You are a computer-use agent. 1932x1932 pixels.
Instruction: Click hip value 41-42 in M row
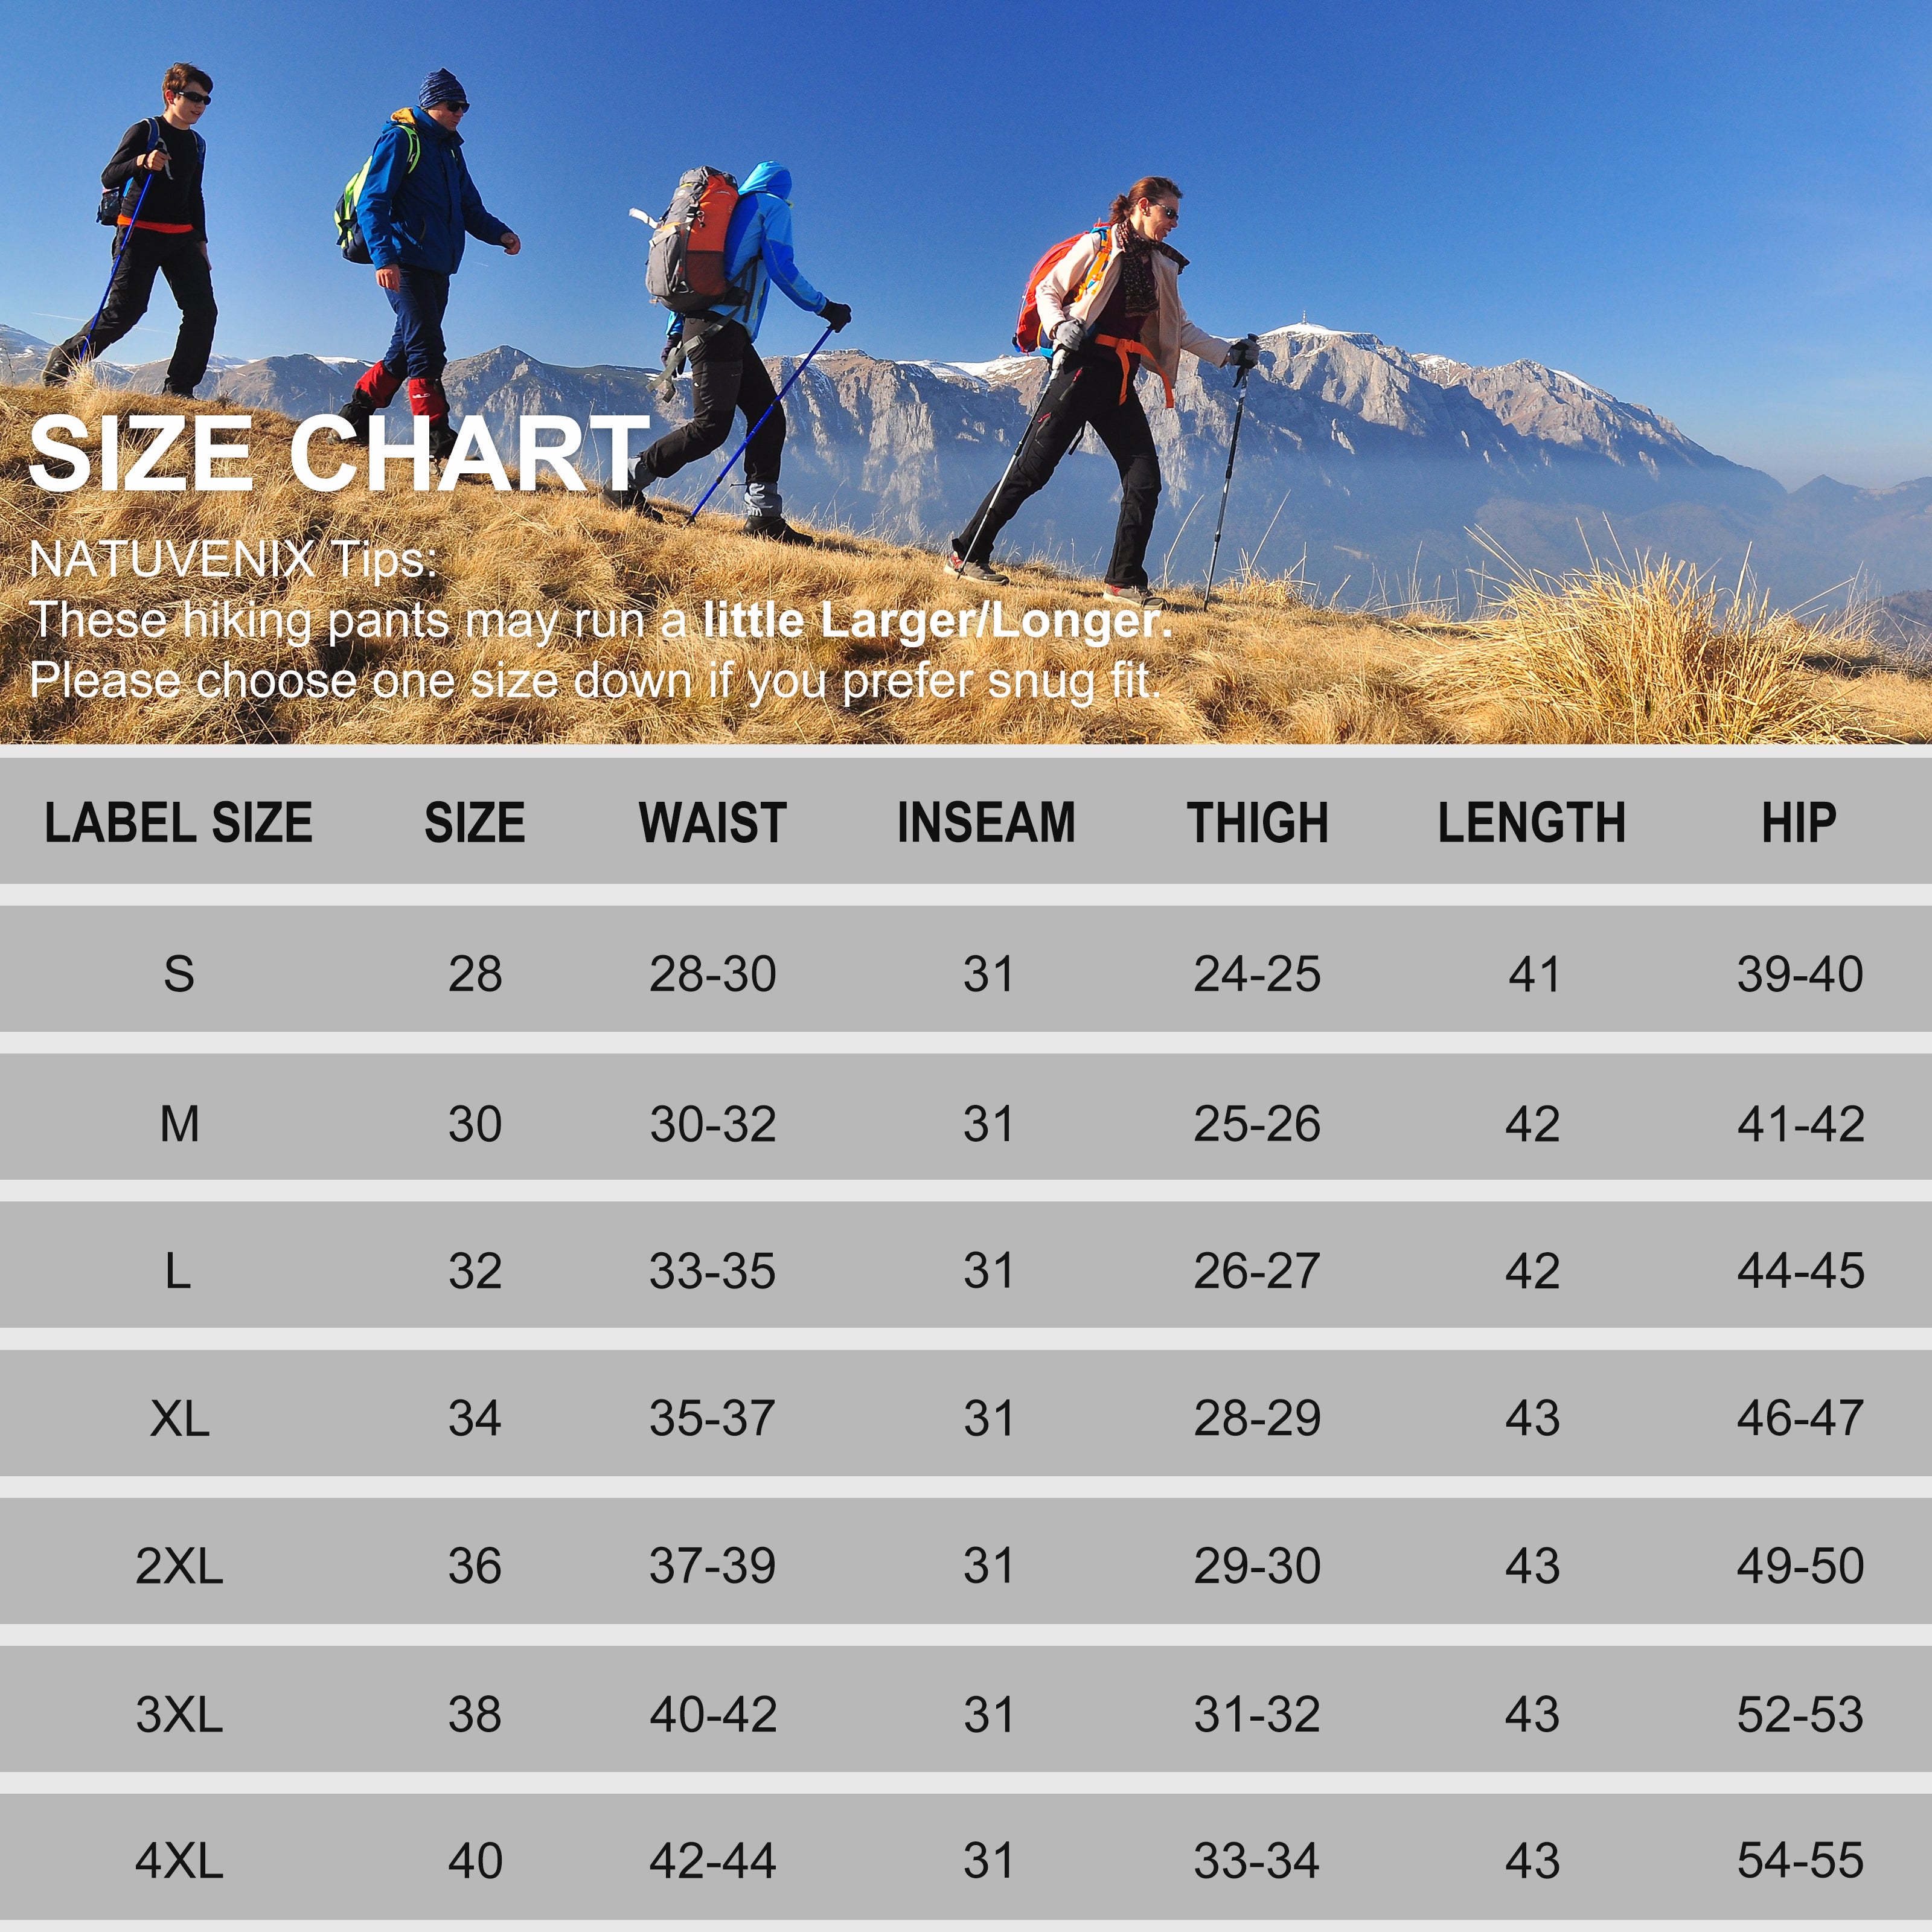pos(1800,1124)
